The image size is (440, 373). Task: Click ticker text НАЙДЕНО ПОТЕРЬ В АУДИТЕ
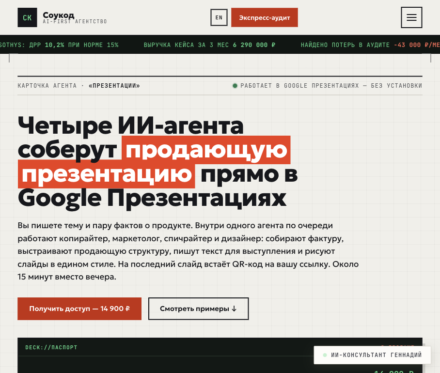click(x=345, y=45)
